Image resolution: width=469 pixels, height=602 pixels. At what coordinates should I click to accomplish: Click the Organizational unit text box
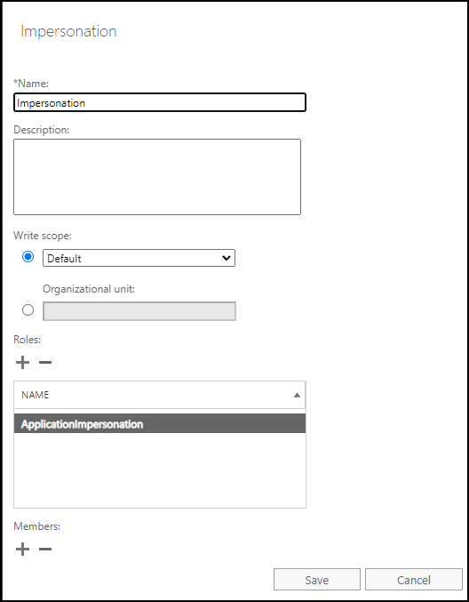tap(139, 311)
